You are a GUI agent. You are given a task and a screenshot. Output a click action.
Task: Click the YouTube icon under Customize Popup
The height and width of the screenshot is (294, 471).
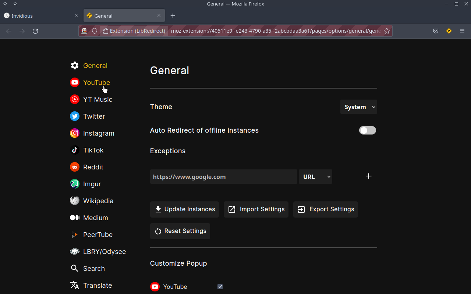point(155,287)
